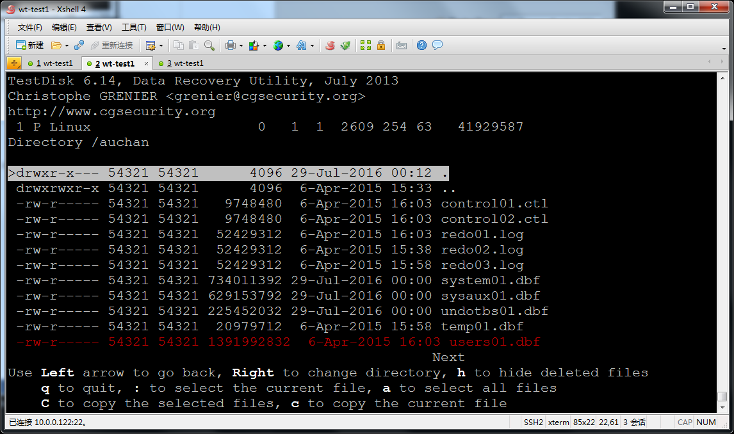Screen dimensions: 734x434
Task: Click the control02.ctl file row
Action: (x=281, y=219)
